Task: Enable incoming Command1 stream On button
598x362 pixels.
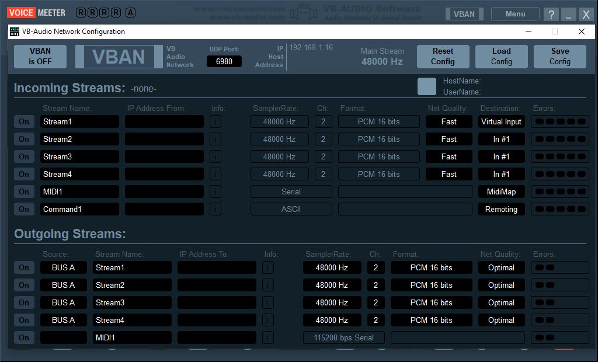Action: click(x=24, y=210)
